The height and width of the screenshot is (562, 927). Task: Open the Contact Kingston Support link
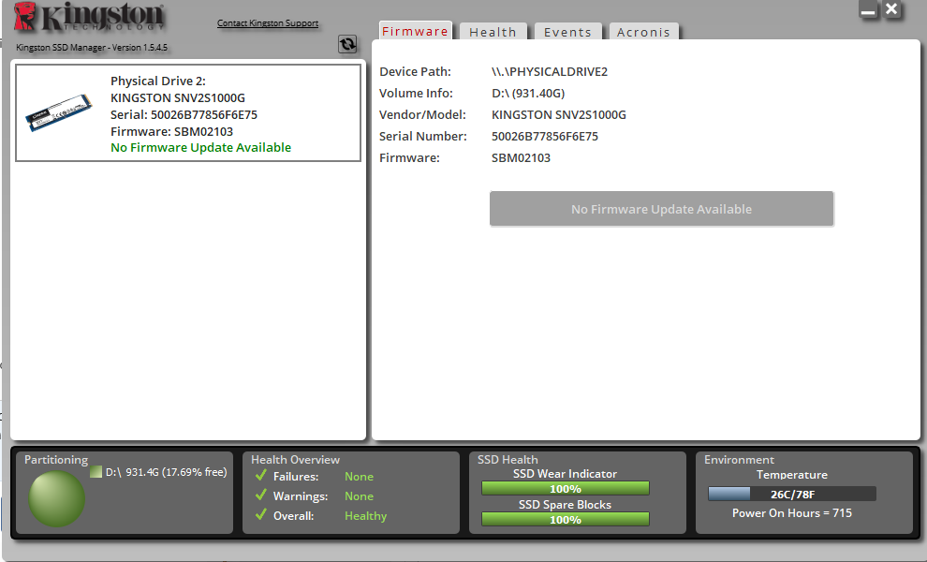click(x=268, y=23)
